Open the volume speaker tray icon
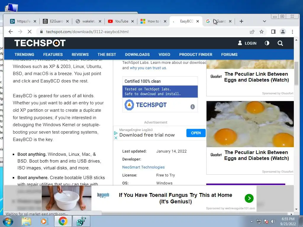This screenshot has width=303, height=227. tap(273, 221)
